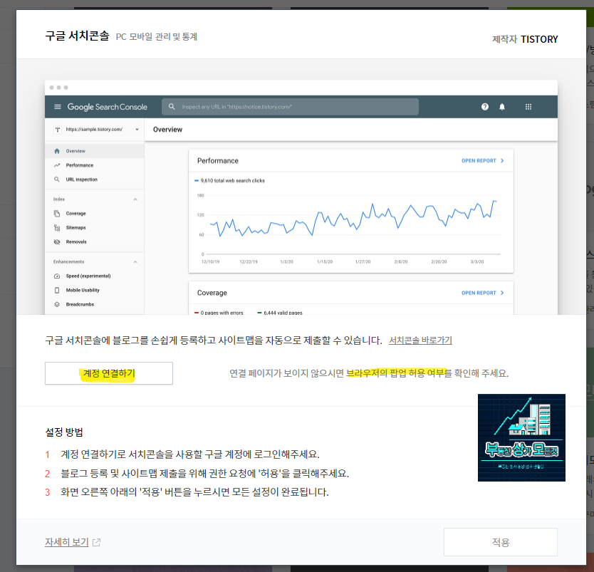The height and width of the screenshot is (572, 594).
Task: Click the 9,610 total web search clicks legend
Action: (x=229, y=181)
